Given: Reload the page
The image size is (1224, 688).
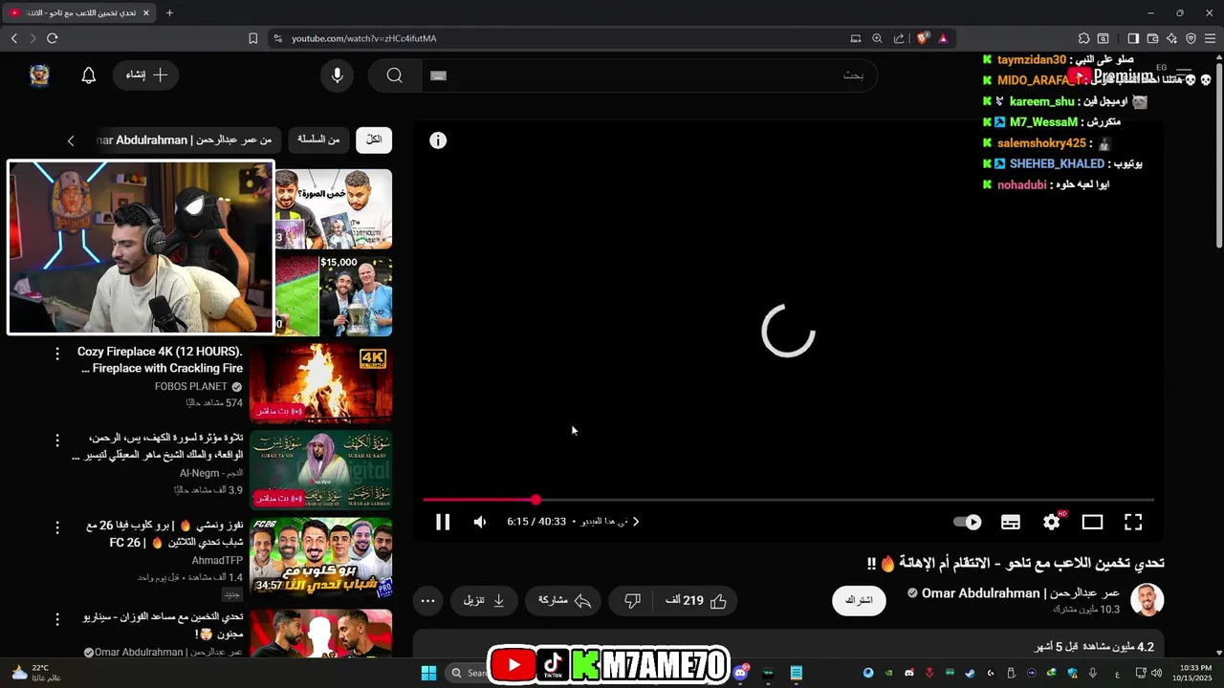Looking at the screenshot, I should point(52,38).
